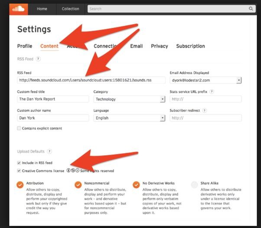Click Stats service URL prefix field
This screenshot has height=228, width=261.
(x=206, y=99)
